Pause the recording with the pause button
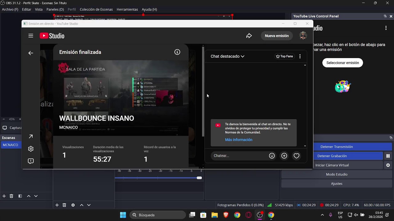394x221 pixels. tap(388, 156)
